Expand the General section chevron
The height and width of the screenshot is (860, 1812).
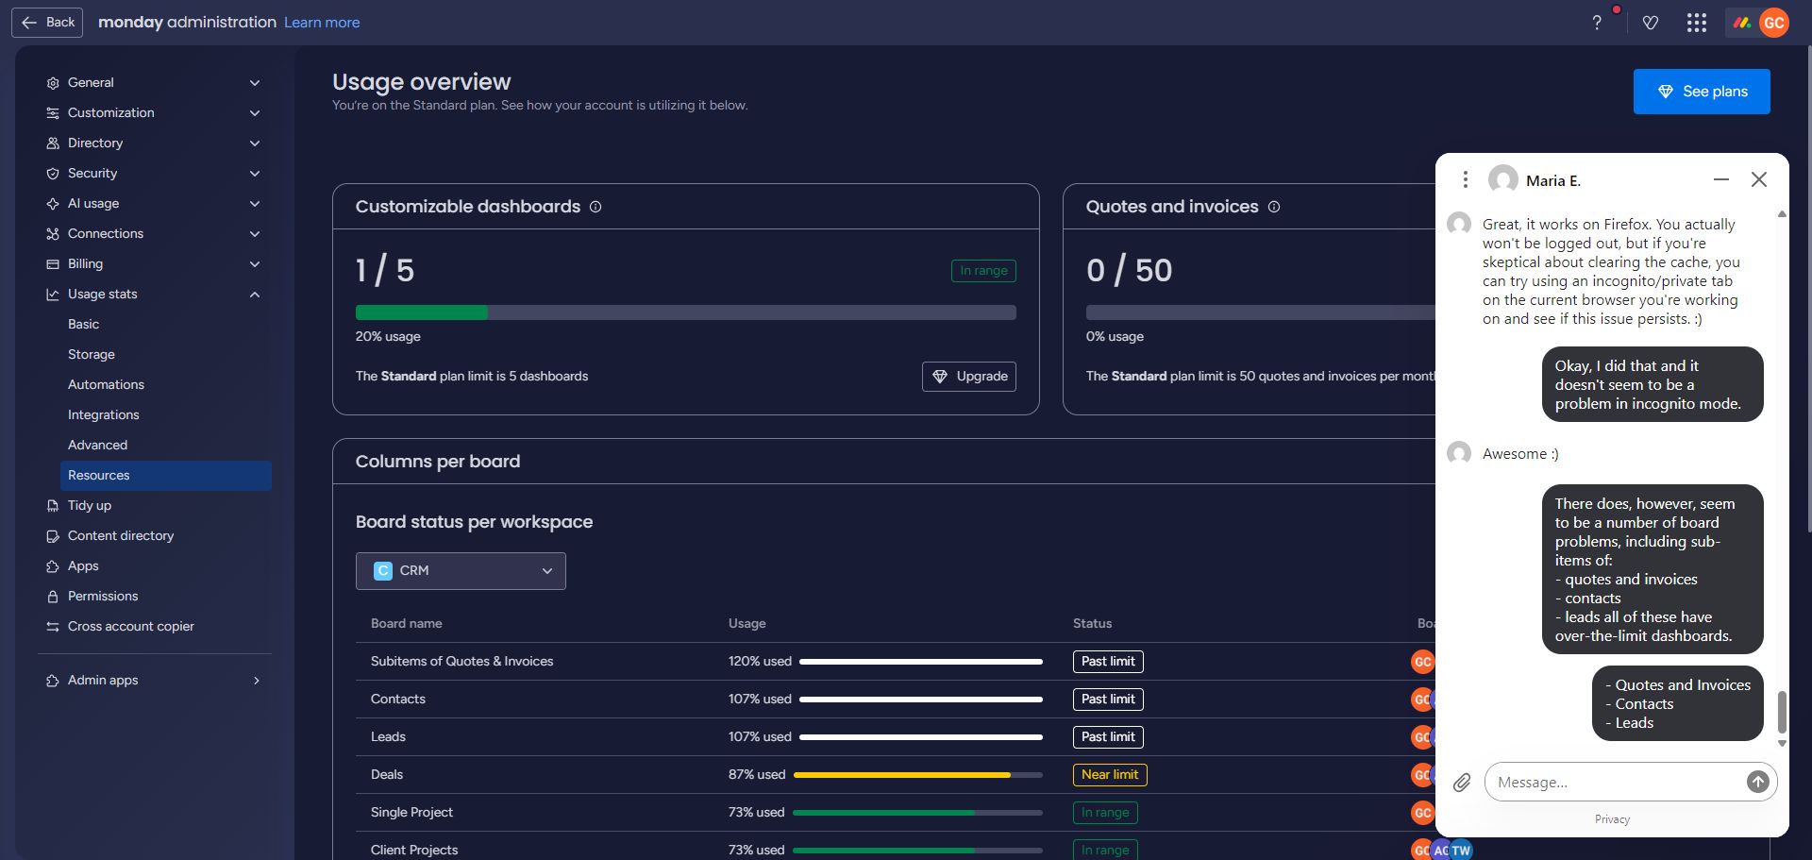[x=255, y=83]
